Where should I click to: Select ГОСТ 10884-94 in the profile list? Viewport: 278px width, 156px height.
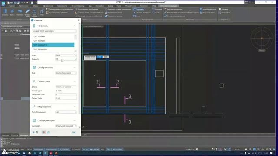pyautogui.click(x=53, y=36)
